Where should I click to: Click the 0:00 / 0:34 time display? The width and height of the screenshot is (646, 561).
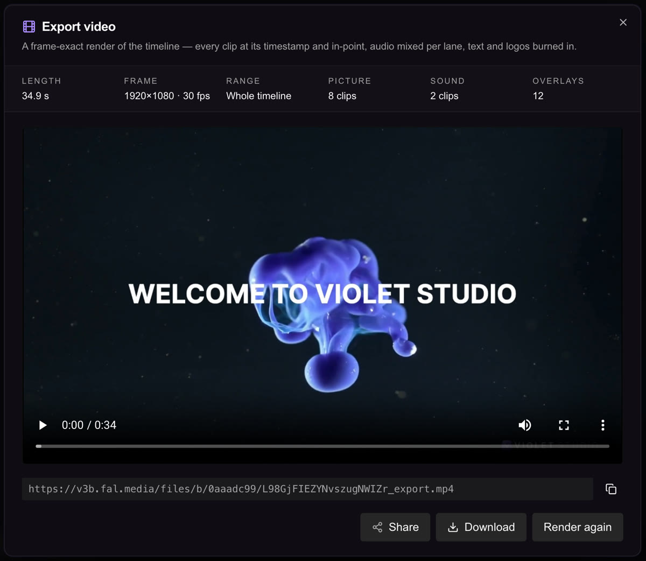(89, 425)
